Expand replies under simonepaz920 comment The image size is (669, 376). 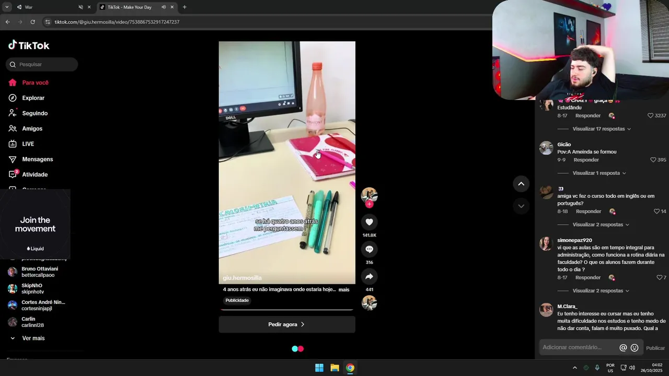601,291
